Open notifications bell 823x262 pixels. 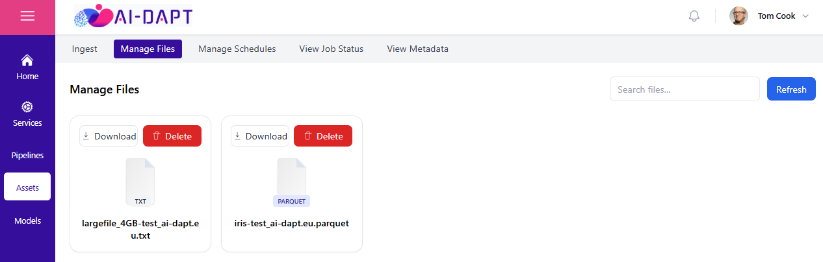click(694, 16)
